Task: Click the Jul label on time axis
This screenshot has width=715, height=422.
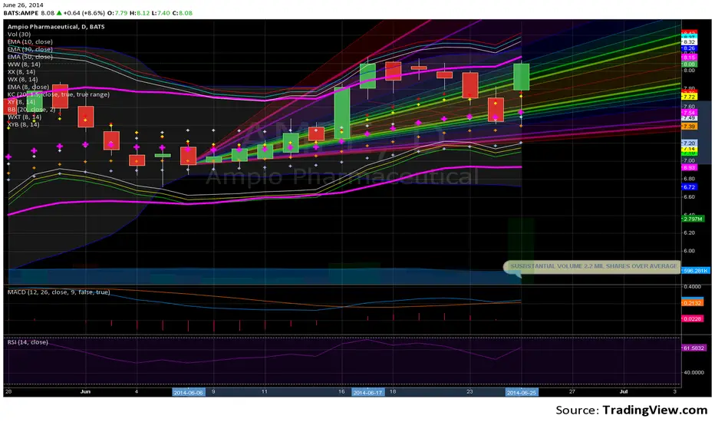Action: pos(624,391)
